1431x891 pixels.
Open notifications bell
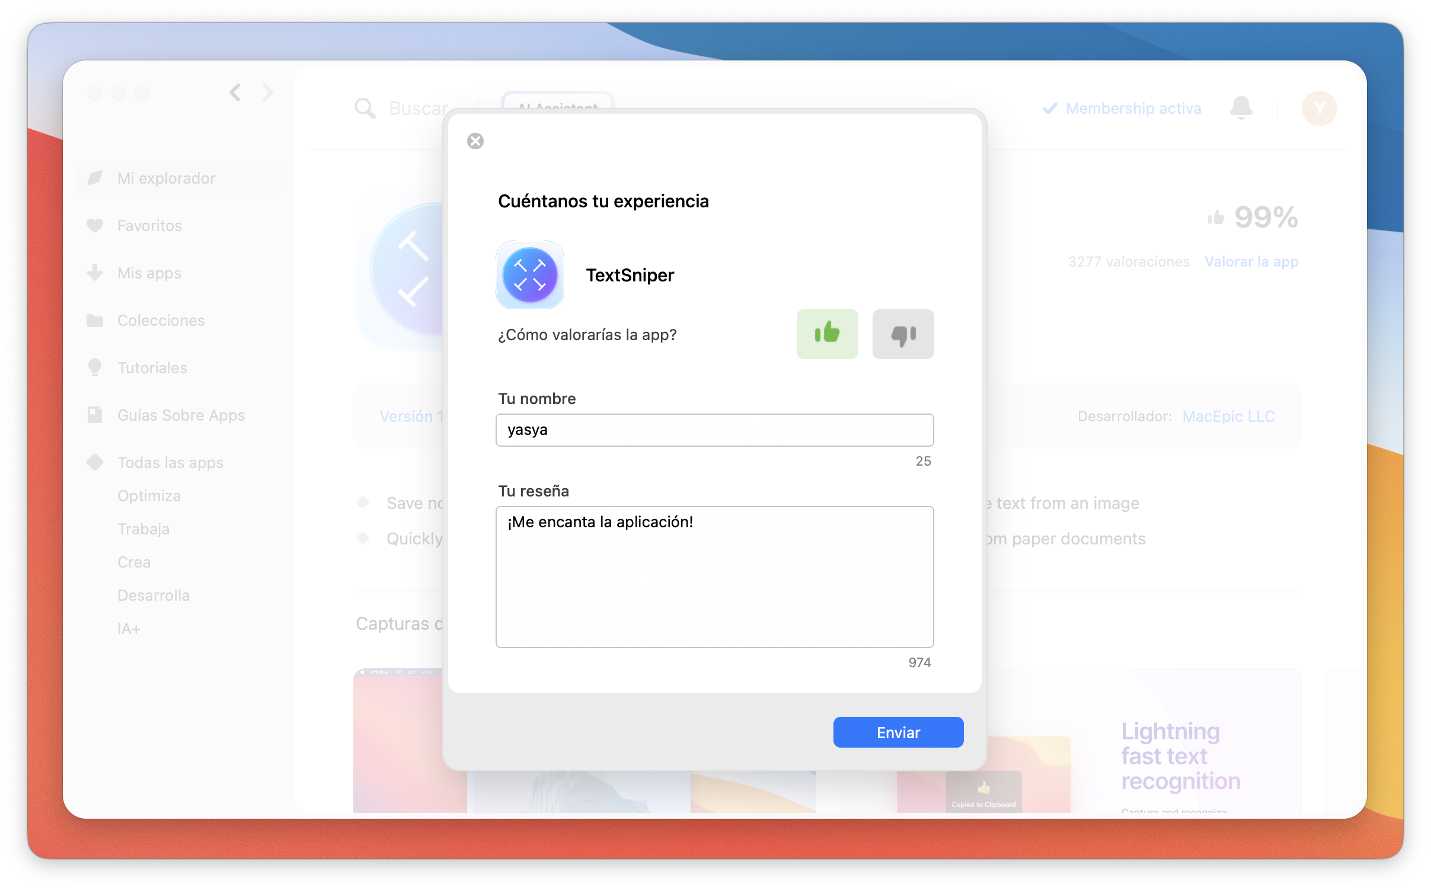(1241, 108)
